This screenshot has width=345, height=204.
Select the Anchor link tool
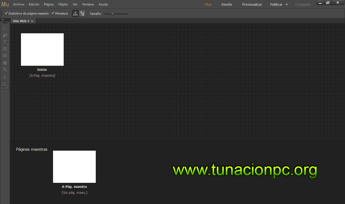point(5,77)
